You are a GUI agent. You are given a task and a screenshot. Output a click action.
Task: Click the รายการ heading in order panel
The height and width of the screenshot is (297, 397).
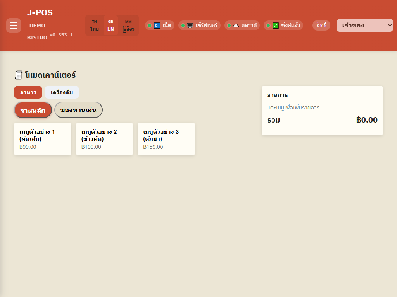pyautogui.click(x=278, y=95)
